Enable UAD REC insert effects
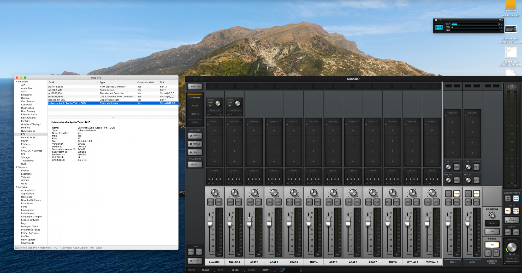This screenshot has width=522, height=273. [x=507, y=198]
